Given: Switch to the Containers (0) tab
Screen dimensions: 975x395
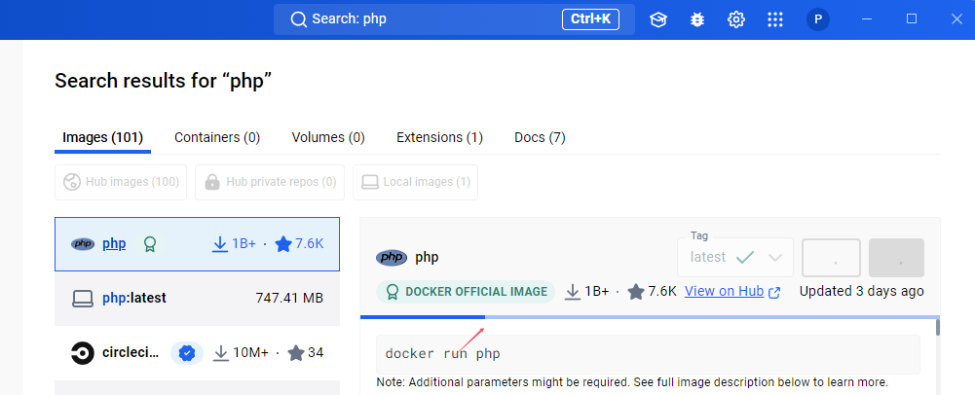Looking at the screenshot, I should tap(217, 137).
